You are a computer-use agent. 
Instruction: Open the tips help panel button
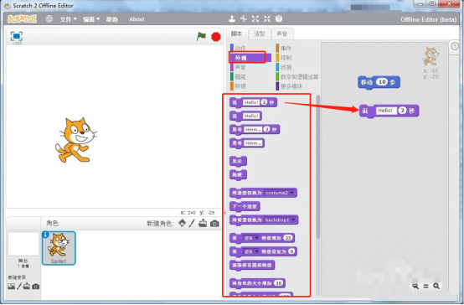(x=455, y=46)
